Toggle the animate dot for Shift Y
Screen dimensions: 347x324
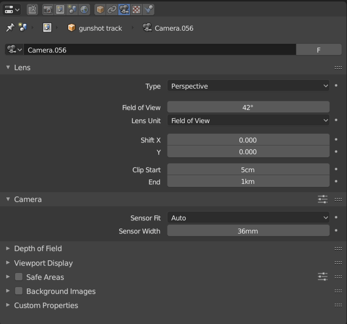(336, 151)
